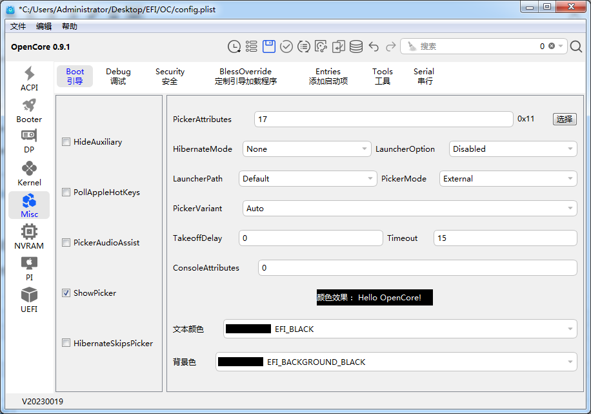Screen dimensions: 591x414
Task: Select the UEFI section icon
Action: coord(29,300)
